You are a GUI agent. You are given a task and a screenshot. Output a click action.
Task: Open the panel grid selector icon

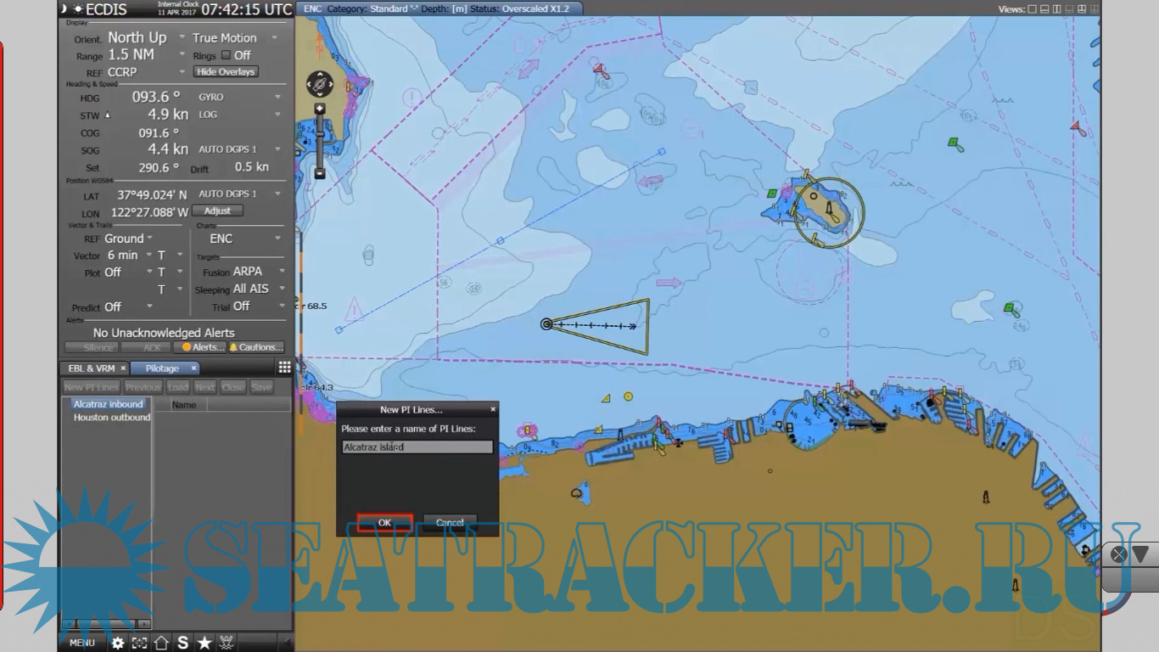[x=284, y=367]
